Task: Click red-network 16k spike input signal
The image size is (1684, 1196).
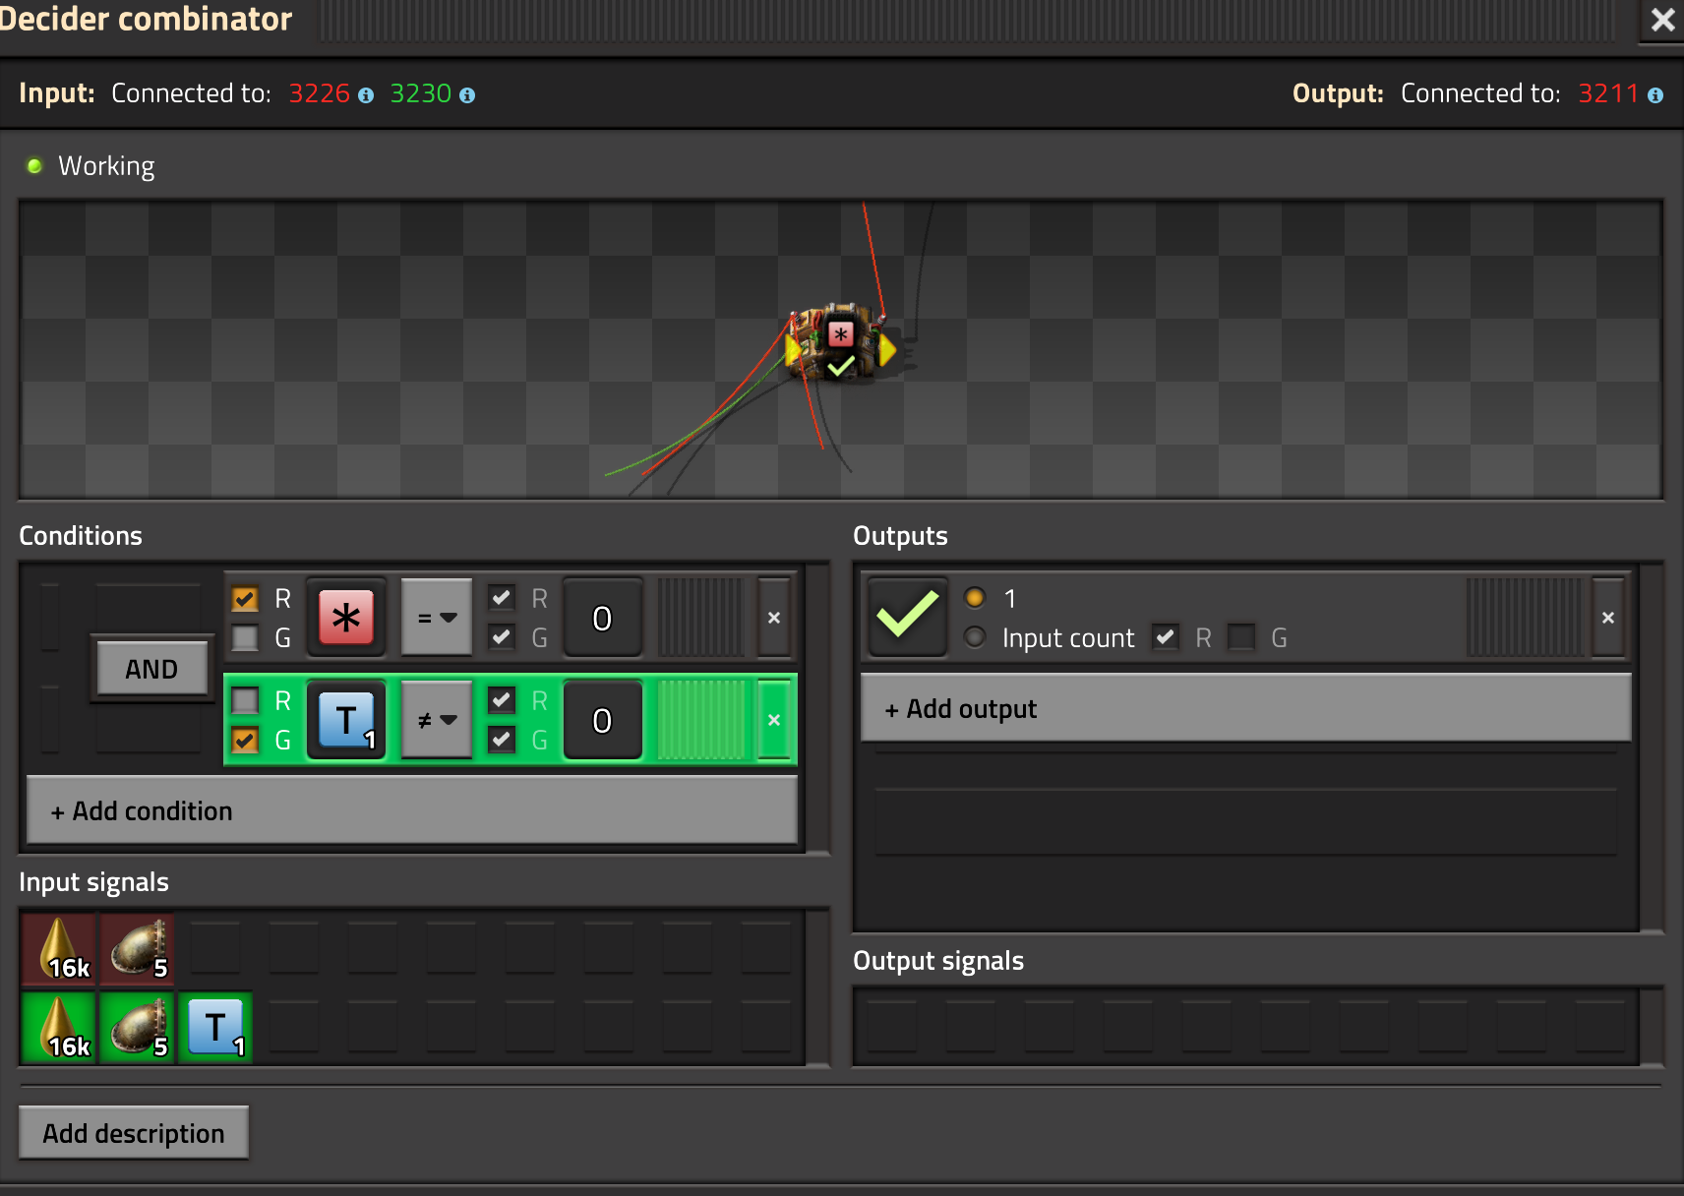Action: (x=59, y=949)
